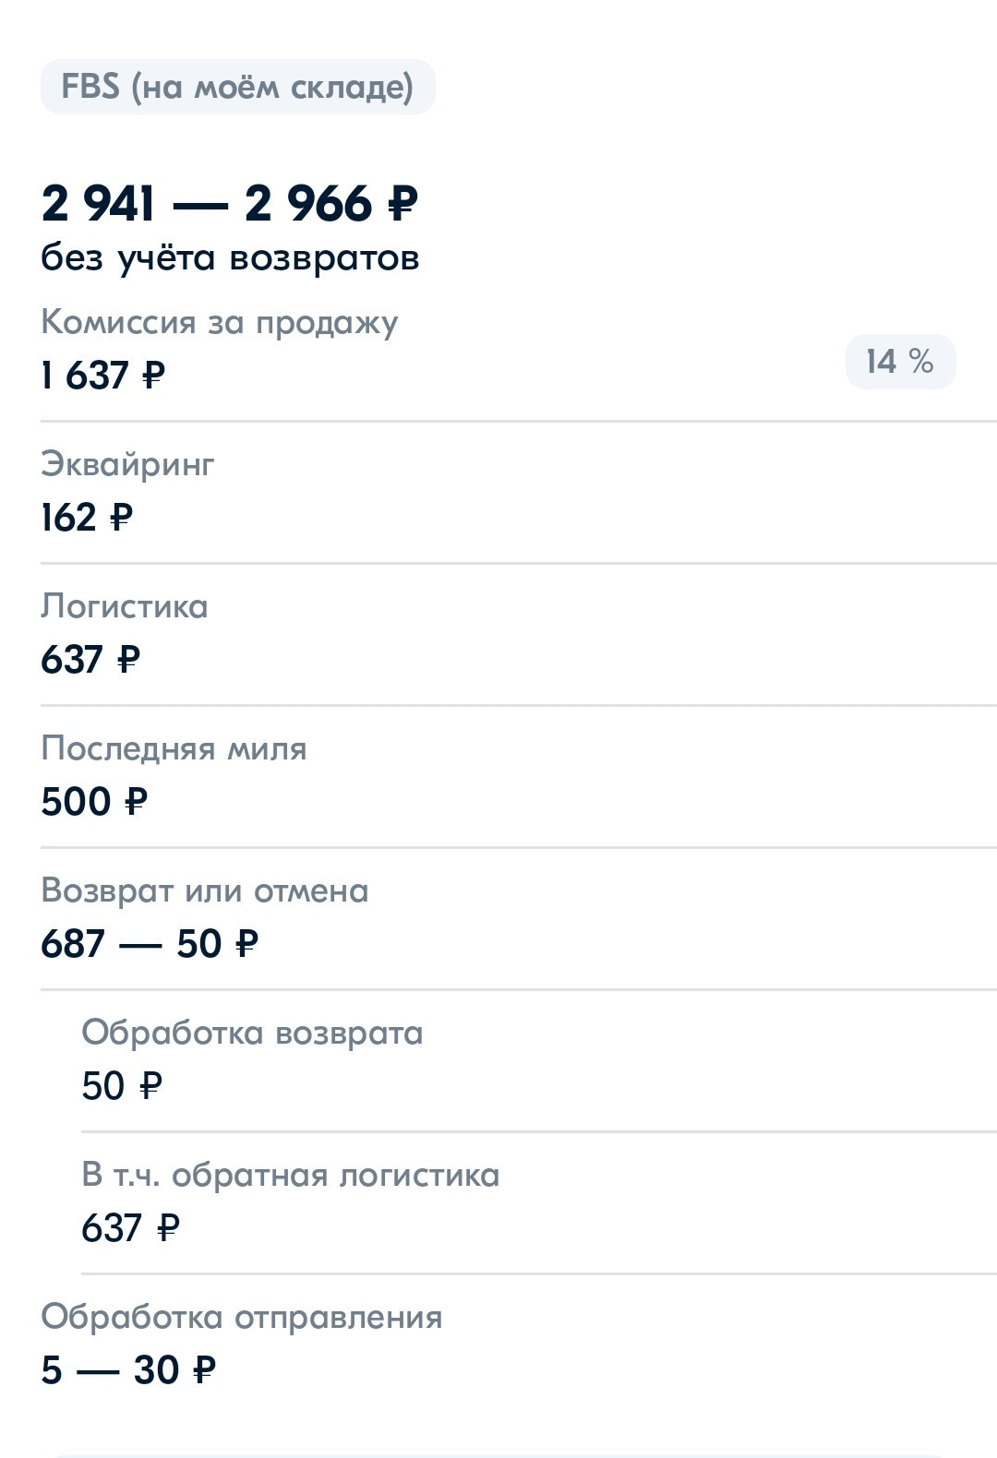The height and width of the screenshot is (1458, 997).
Task: Select the 2 941 — 2 966 ₽ total
Action: (x=230, y=203)
